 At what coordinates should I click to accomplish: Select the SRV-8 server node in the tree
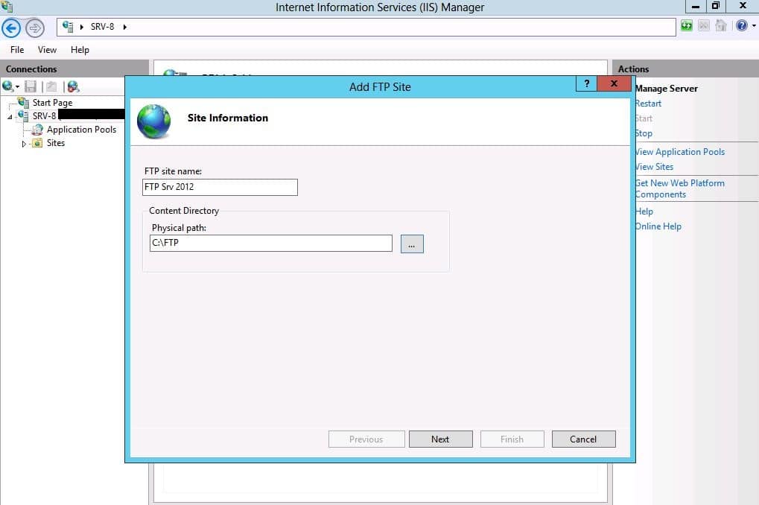pyautogui.click(x=44, y=116)
